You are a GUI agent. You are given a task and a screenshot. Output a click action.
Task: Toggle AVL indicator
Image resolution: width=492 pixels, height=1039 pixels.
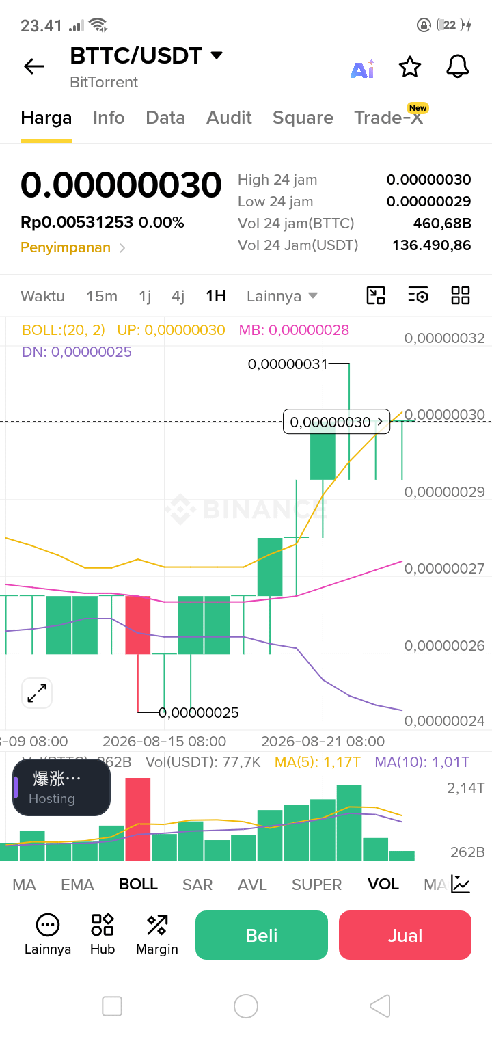click(252, 885)
